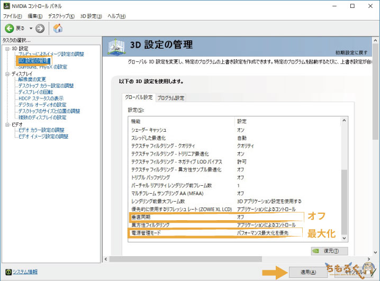The image size is (380, 281).
Task: Click settings list scroll down arrow
Action: click(344, 238)
